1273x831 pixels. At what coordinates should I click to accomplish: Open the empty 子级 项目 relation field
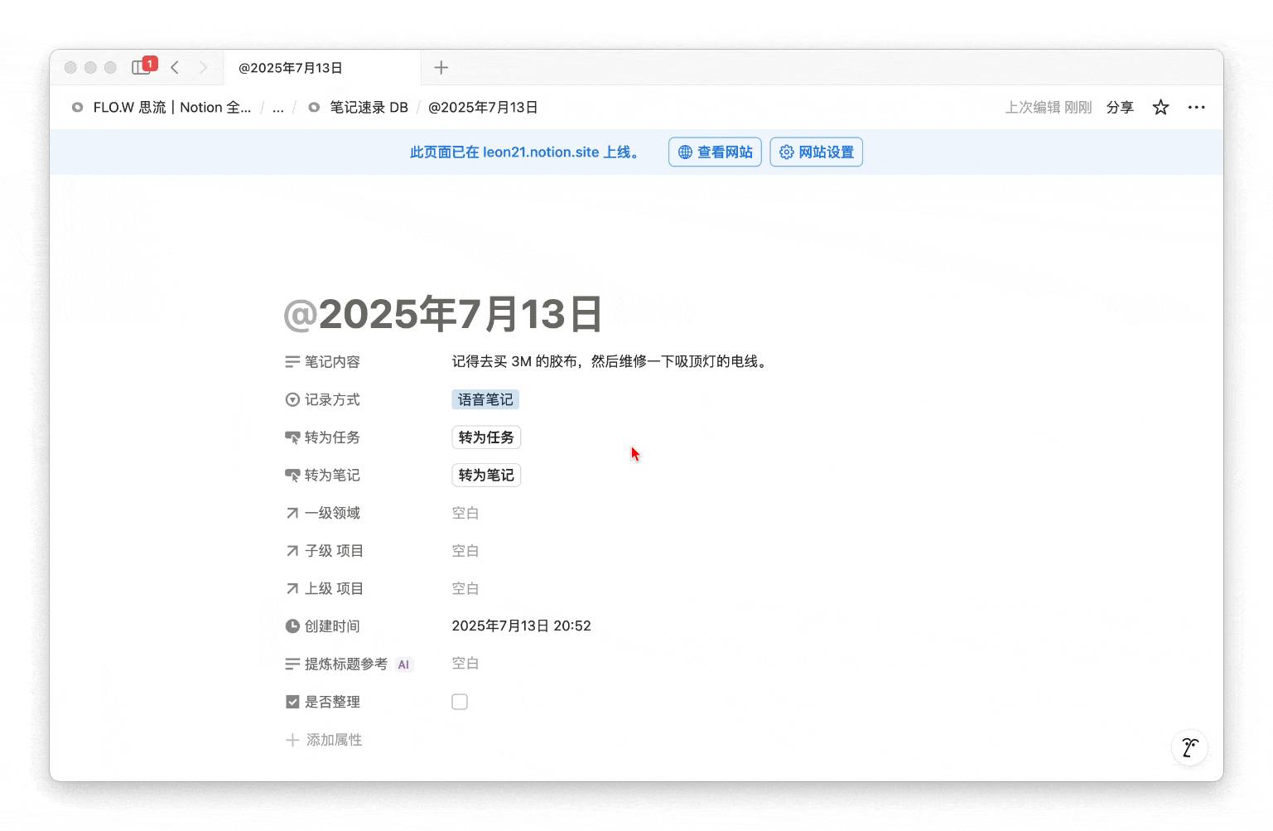(x=465, y=551)
